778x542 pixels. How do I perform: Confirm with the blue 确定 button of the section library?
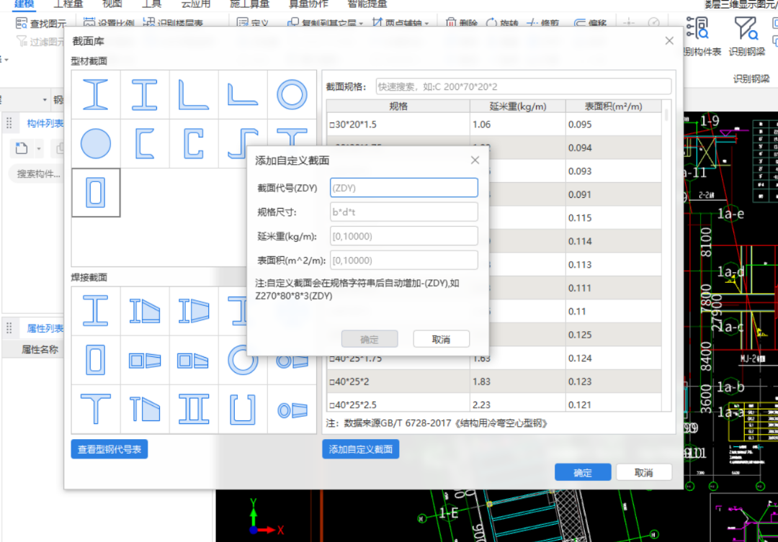click(x=583, y=473)
